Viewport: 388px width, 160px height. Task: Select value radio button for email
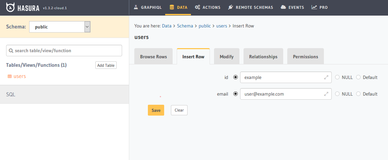pos(236,94)
